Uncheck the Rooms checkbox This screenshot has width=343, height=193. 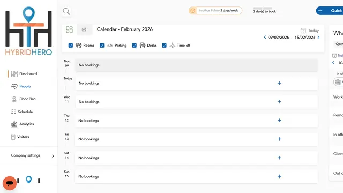coord(70,46)
